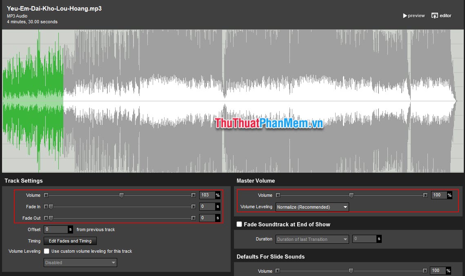
Task: Increase Master Volume using right arrow icon
Action: pyautogui.click(x=425, y=195)
